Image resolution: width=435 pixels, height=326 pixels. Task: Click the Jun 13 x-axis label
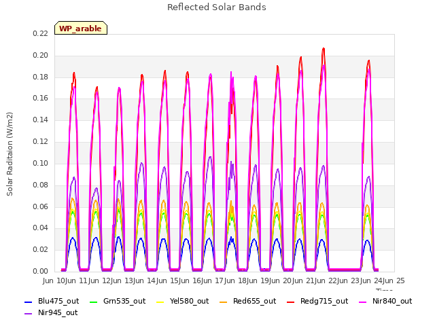tap(122, 280)
